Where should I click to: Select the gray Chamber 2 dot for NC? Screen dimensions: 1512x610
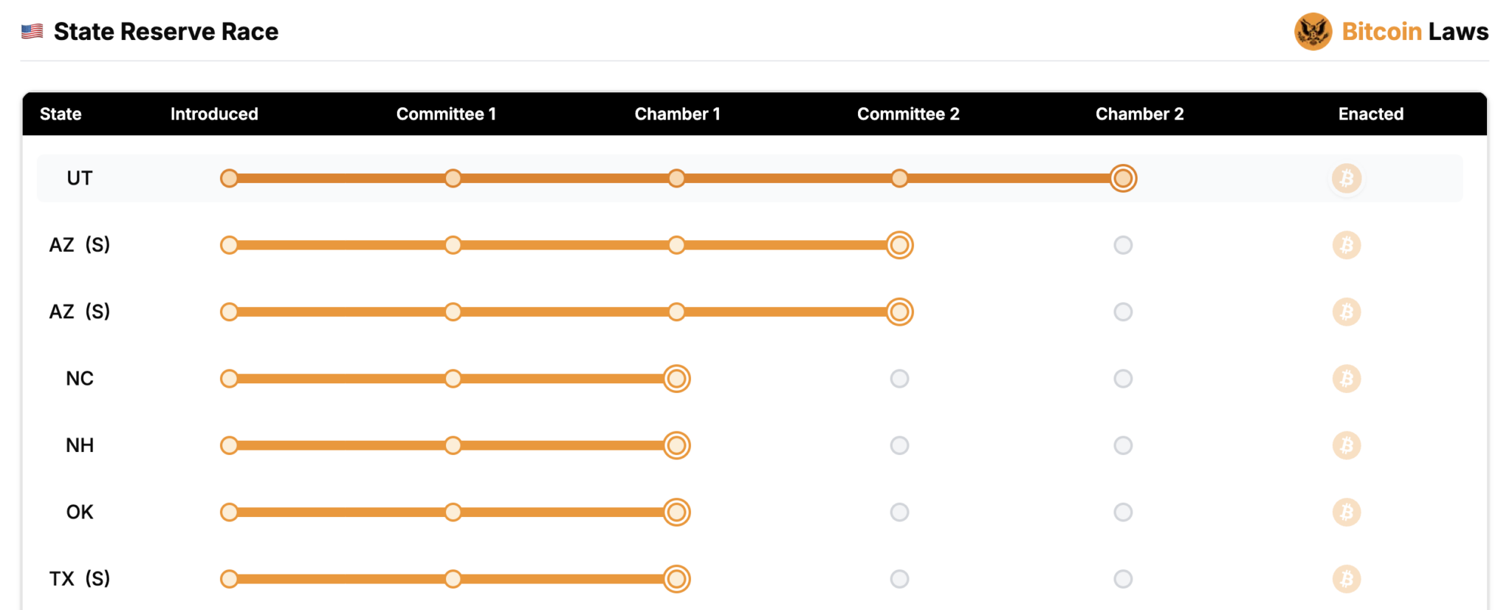pyautogui.click(x=1123, y=379)
